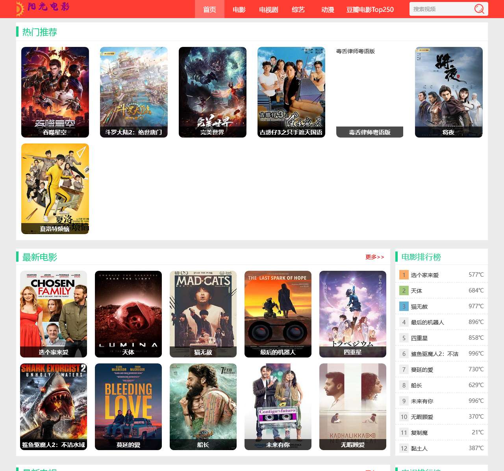Click the 21℃ heat value
The height and width of the screenshot is (471, 504).
point(478,432)
